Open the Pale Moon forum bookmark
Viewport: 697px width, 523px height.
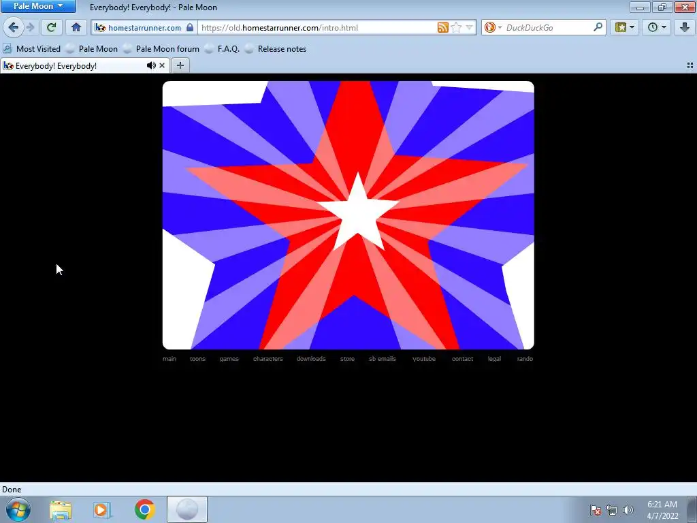[x=161, y=49]
